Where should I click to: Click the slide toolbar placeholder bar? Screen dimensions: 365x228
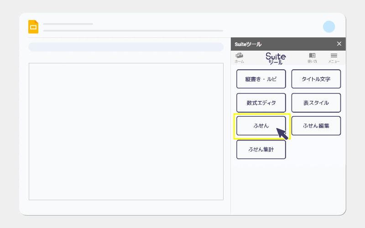[x=126, y=47]
